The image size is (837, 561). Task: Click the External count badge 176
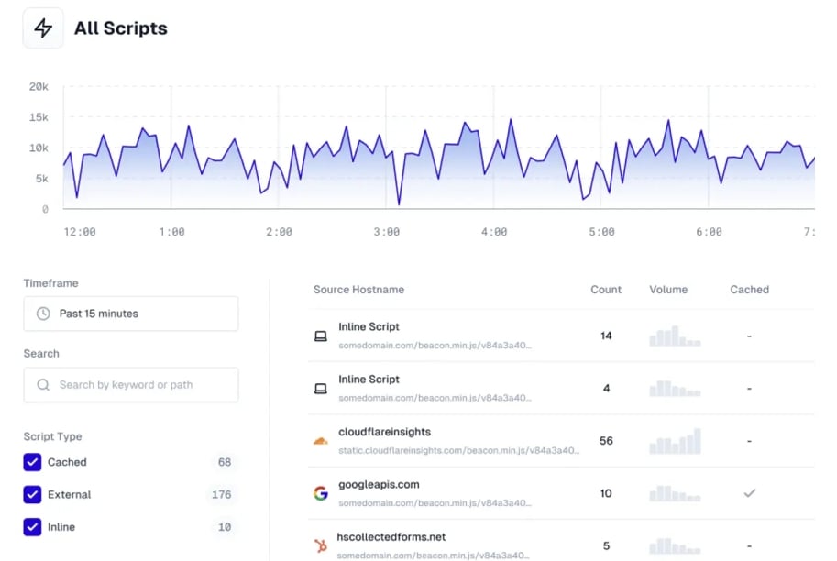click(221, 494)
